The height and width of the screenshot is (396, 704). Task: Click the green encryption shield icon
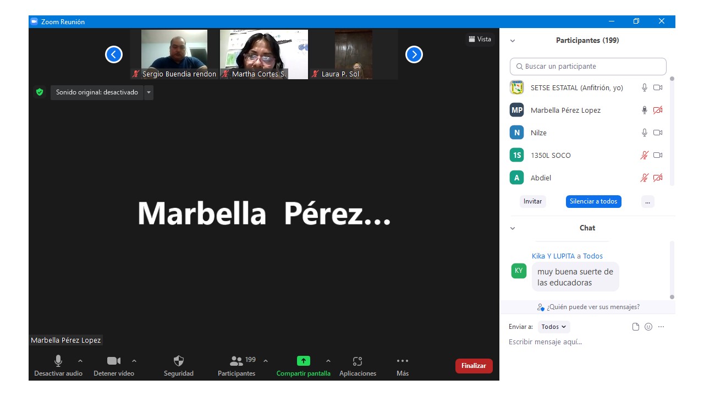click(x=40, y=92)
